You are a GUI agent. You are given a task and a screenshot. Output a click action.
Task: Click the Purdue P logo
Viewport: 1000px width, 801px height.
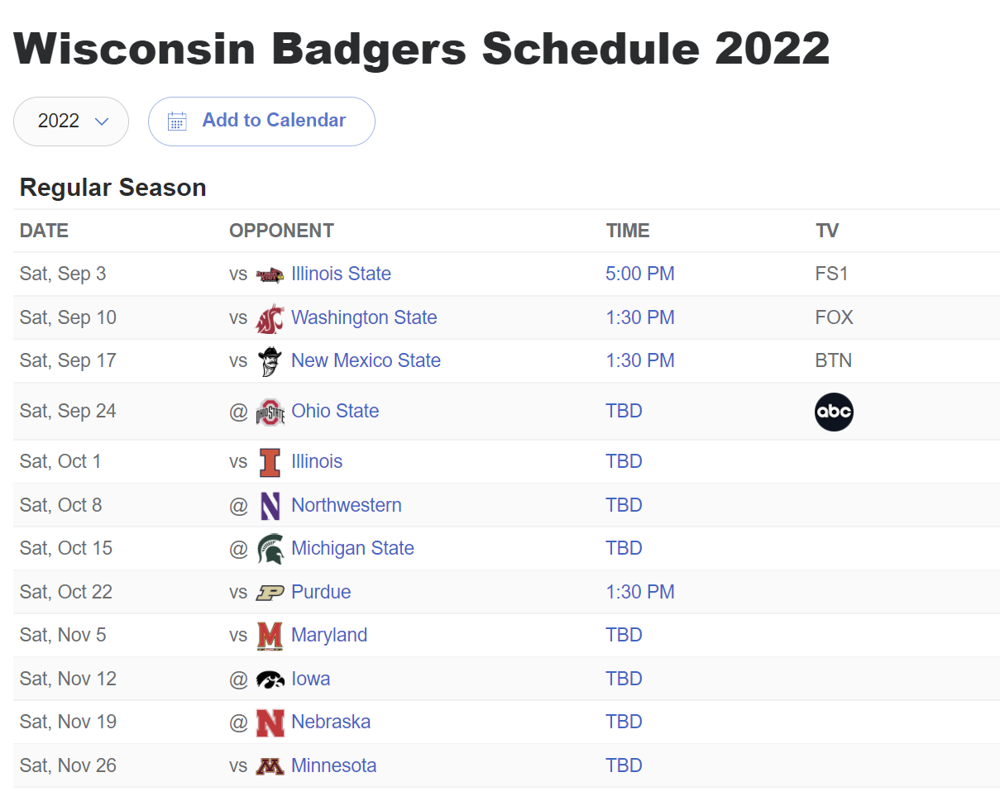(x=270, y=593)
